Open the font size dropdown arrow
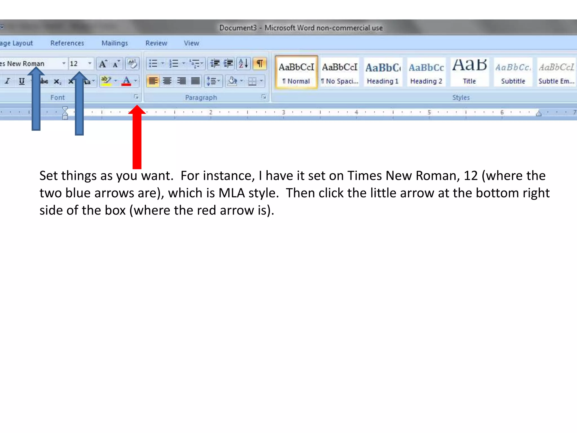Viewport: 577px width, 433px height. tap(90, 63)
